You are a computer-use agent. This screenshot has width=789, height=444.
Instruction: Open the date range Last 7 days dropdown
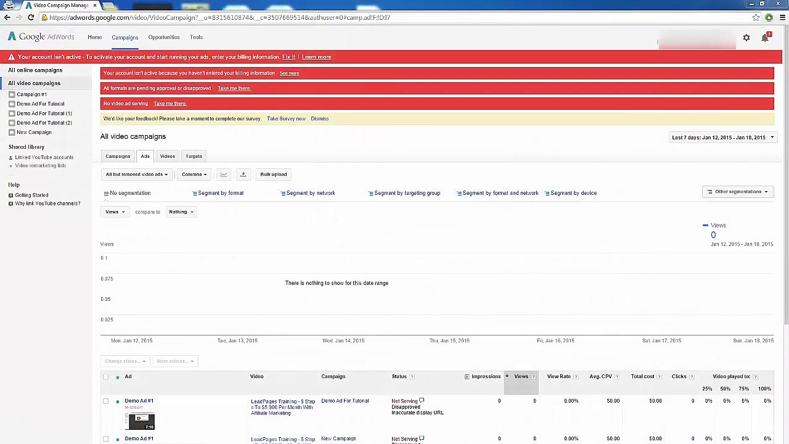pos(722,138)
